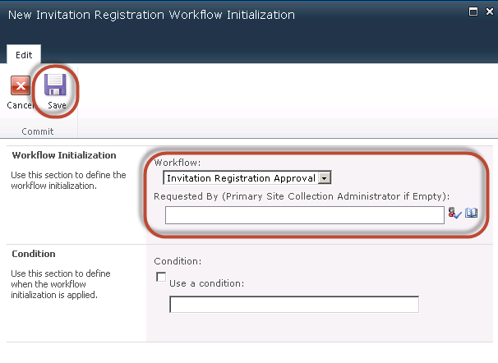Viewport: 498px width, 363px height.
Task: Click the condition expression text box
Action: click(x=294, y=305)
